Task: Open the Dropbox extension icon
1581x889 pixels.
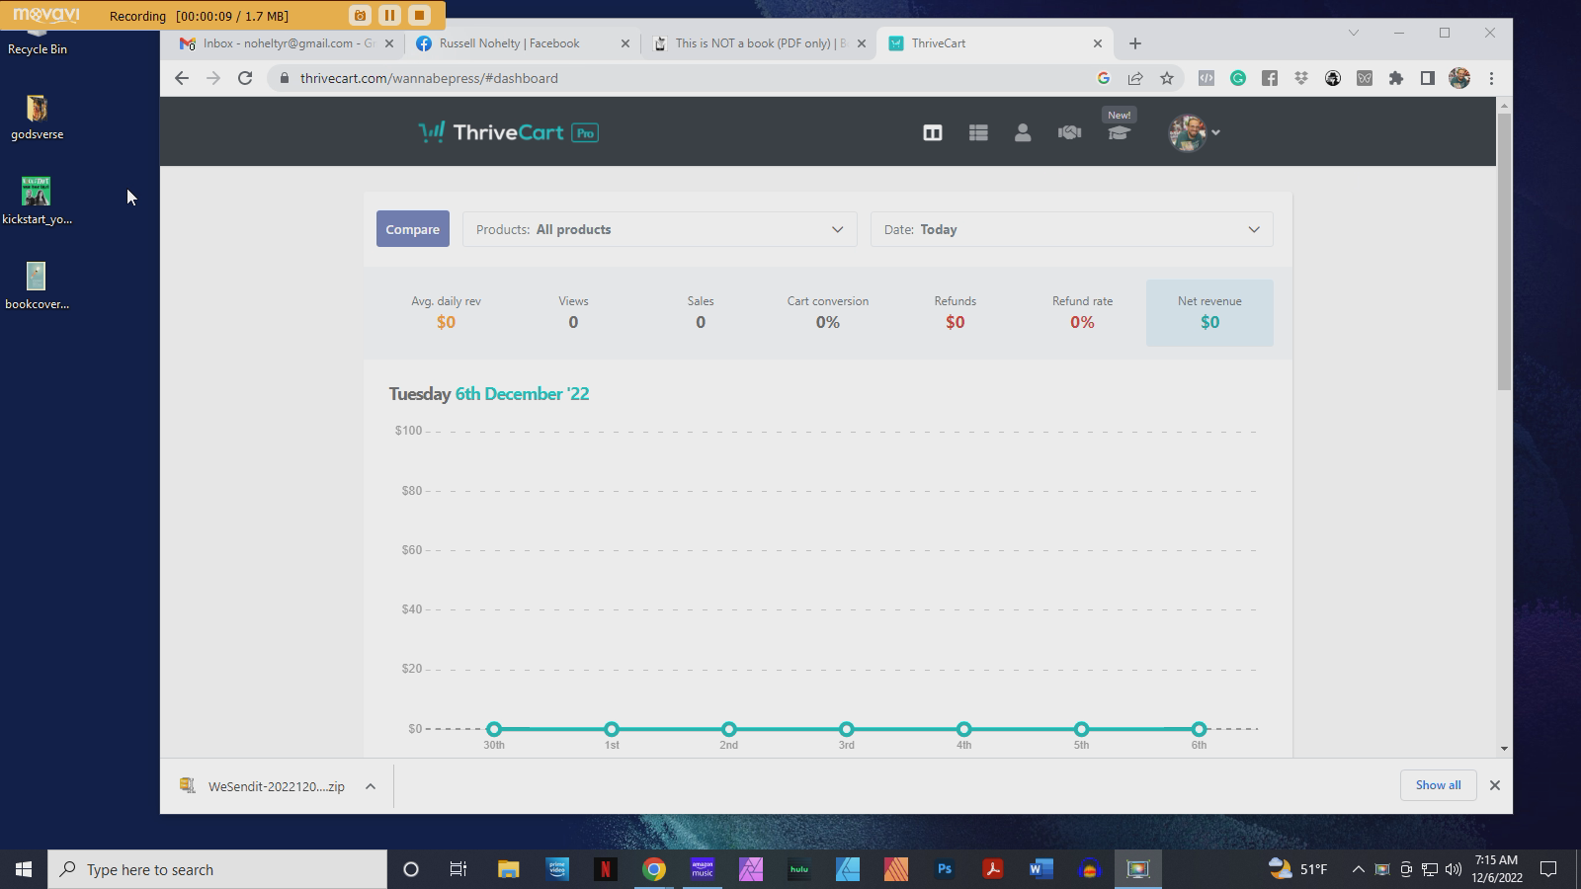Action: [x=1300, y=78]
